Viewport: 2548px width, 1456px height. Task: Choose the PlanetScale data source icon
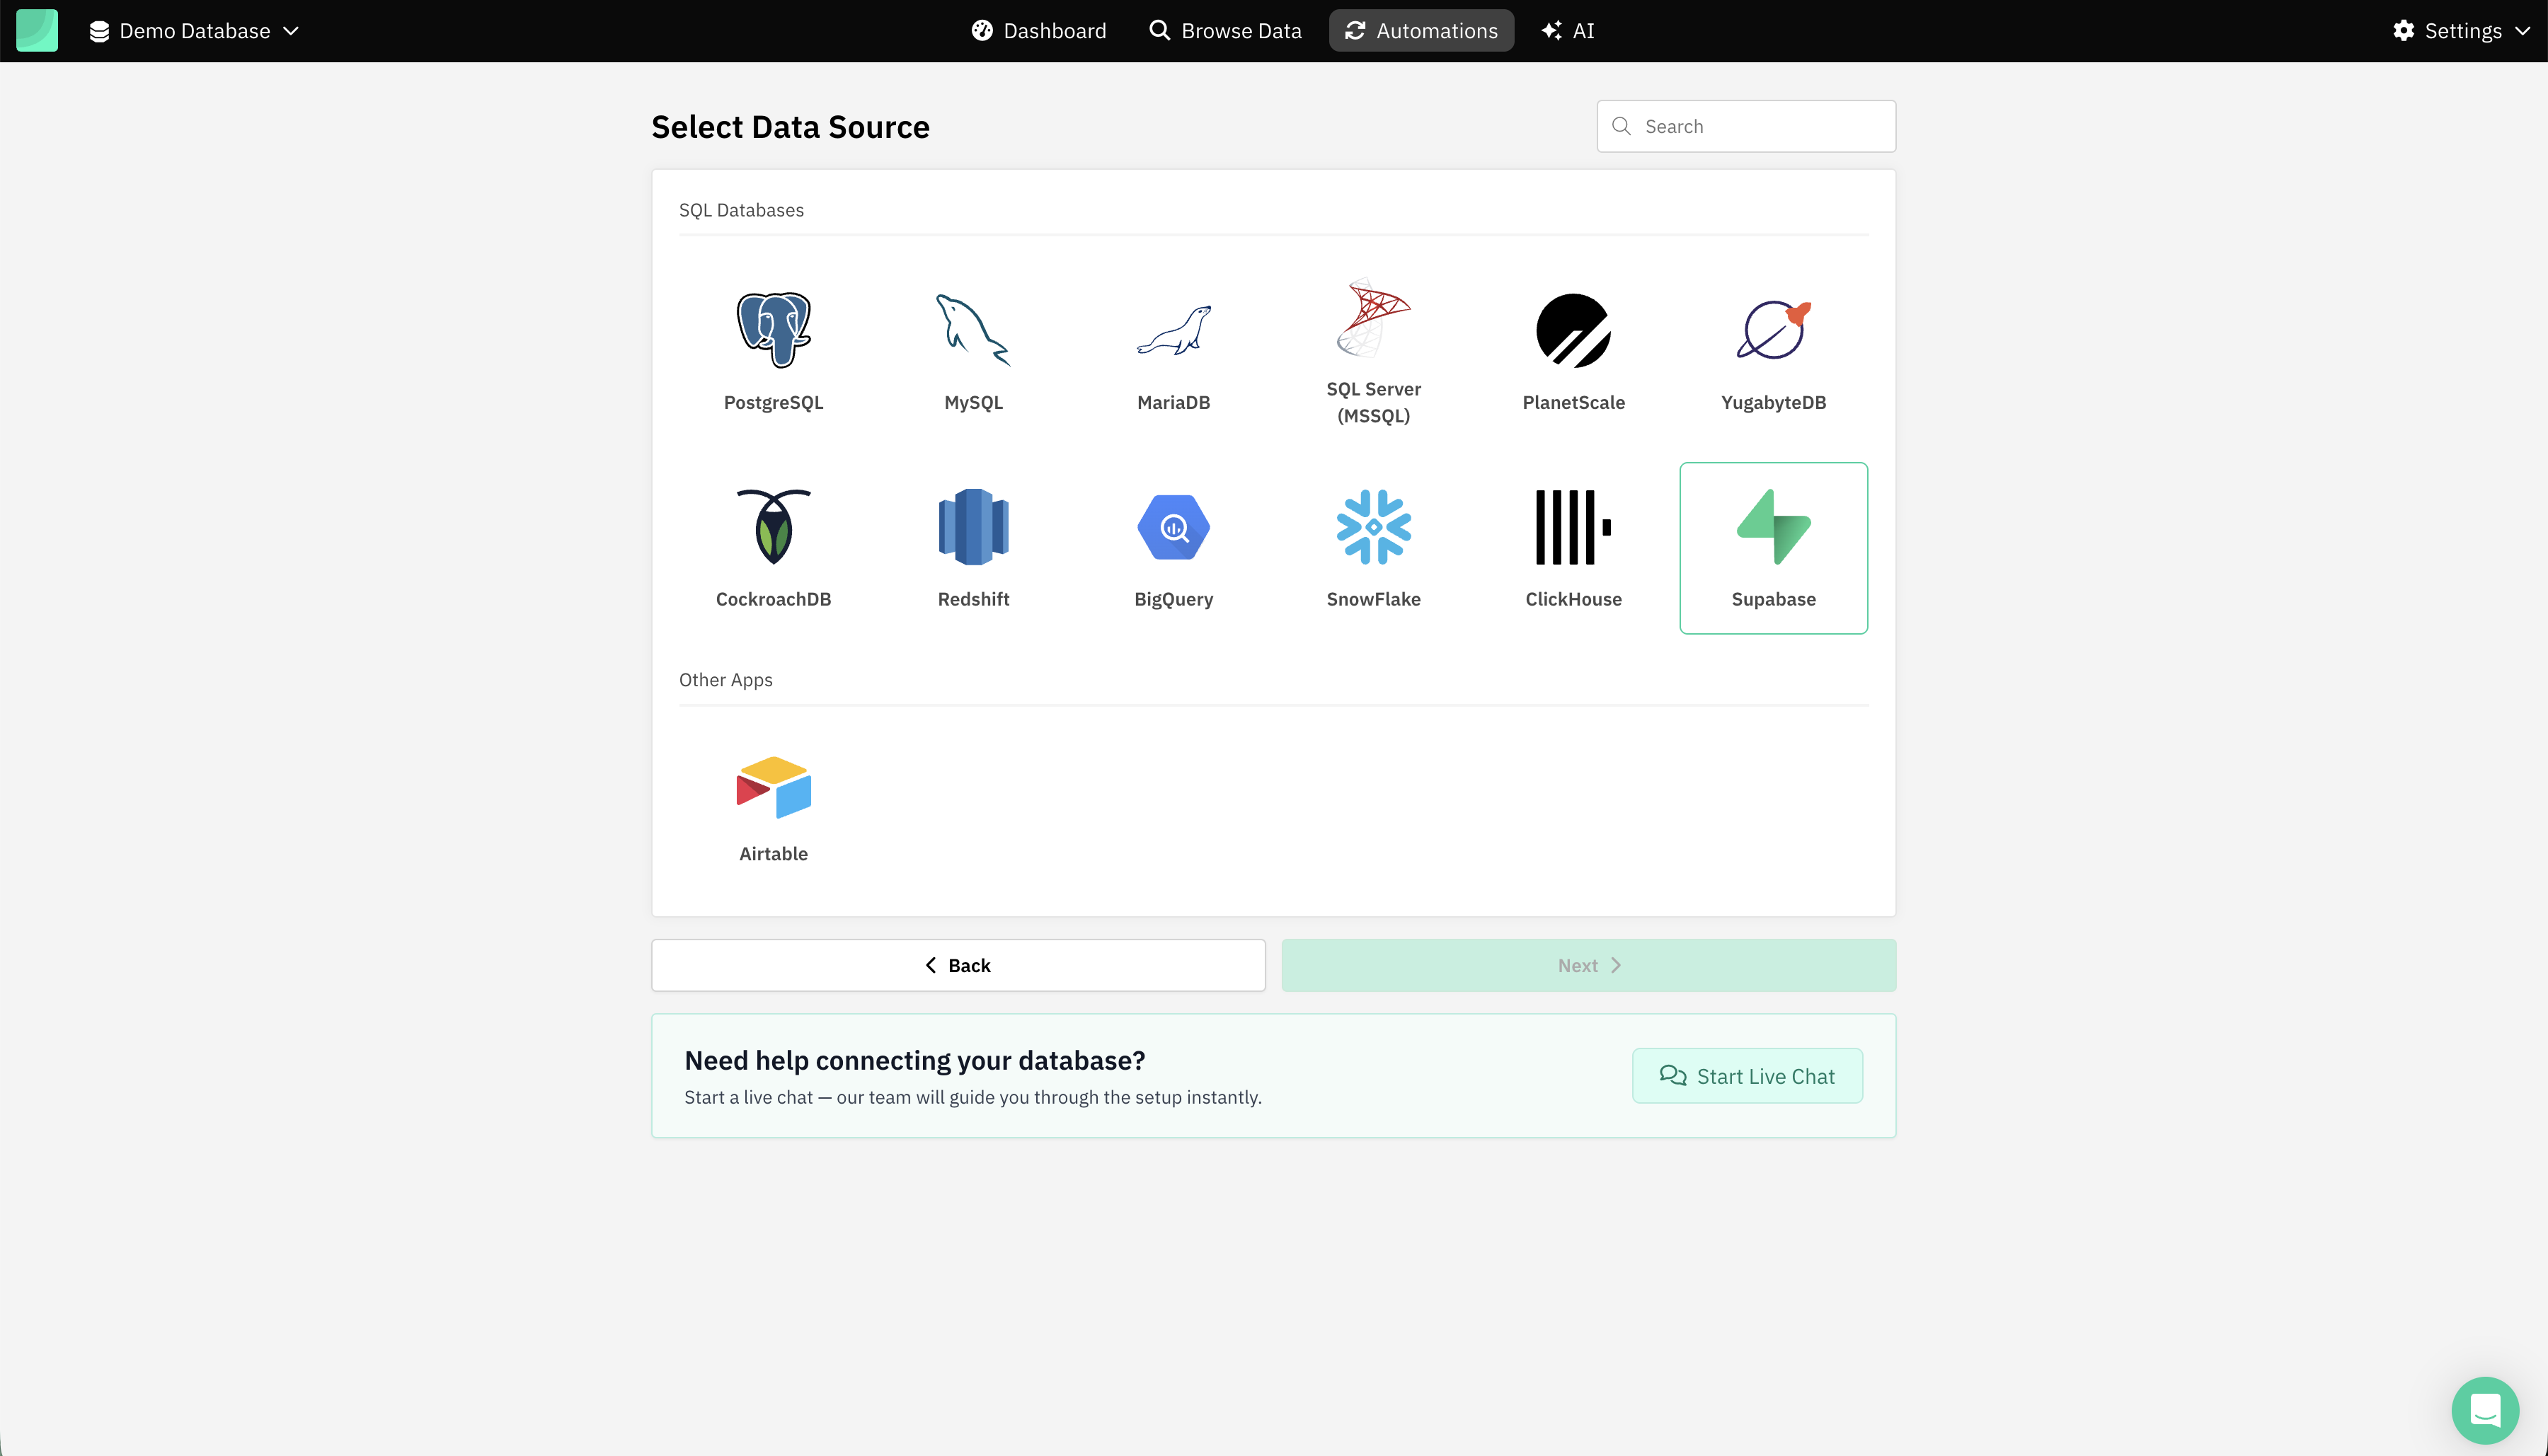point(1573,331)
